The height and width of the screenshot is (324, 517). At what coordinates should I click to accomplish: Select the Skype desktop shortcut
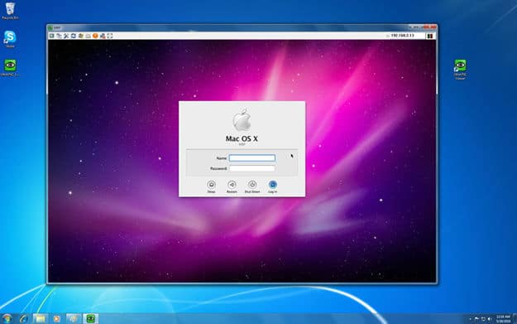coord(10,39)
